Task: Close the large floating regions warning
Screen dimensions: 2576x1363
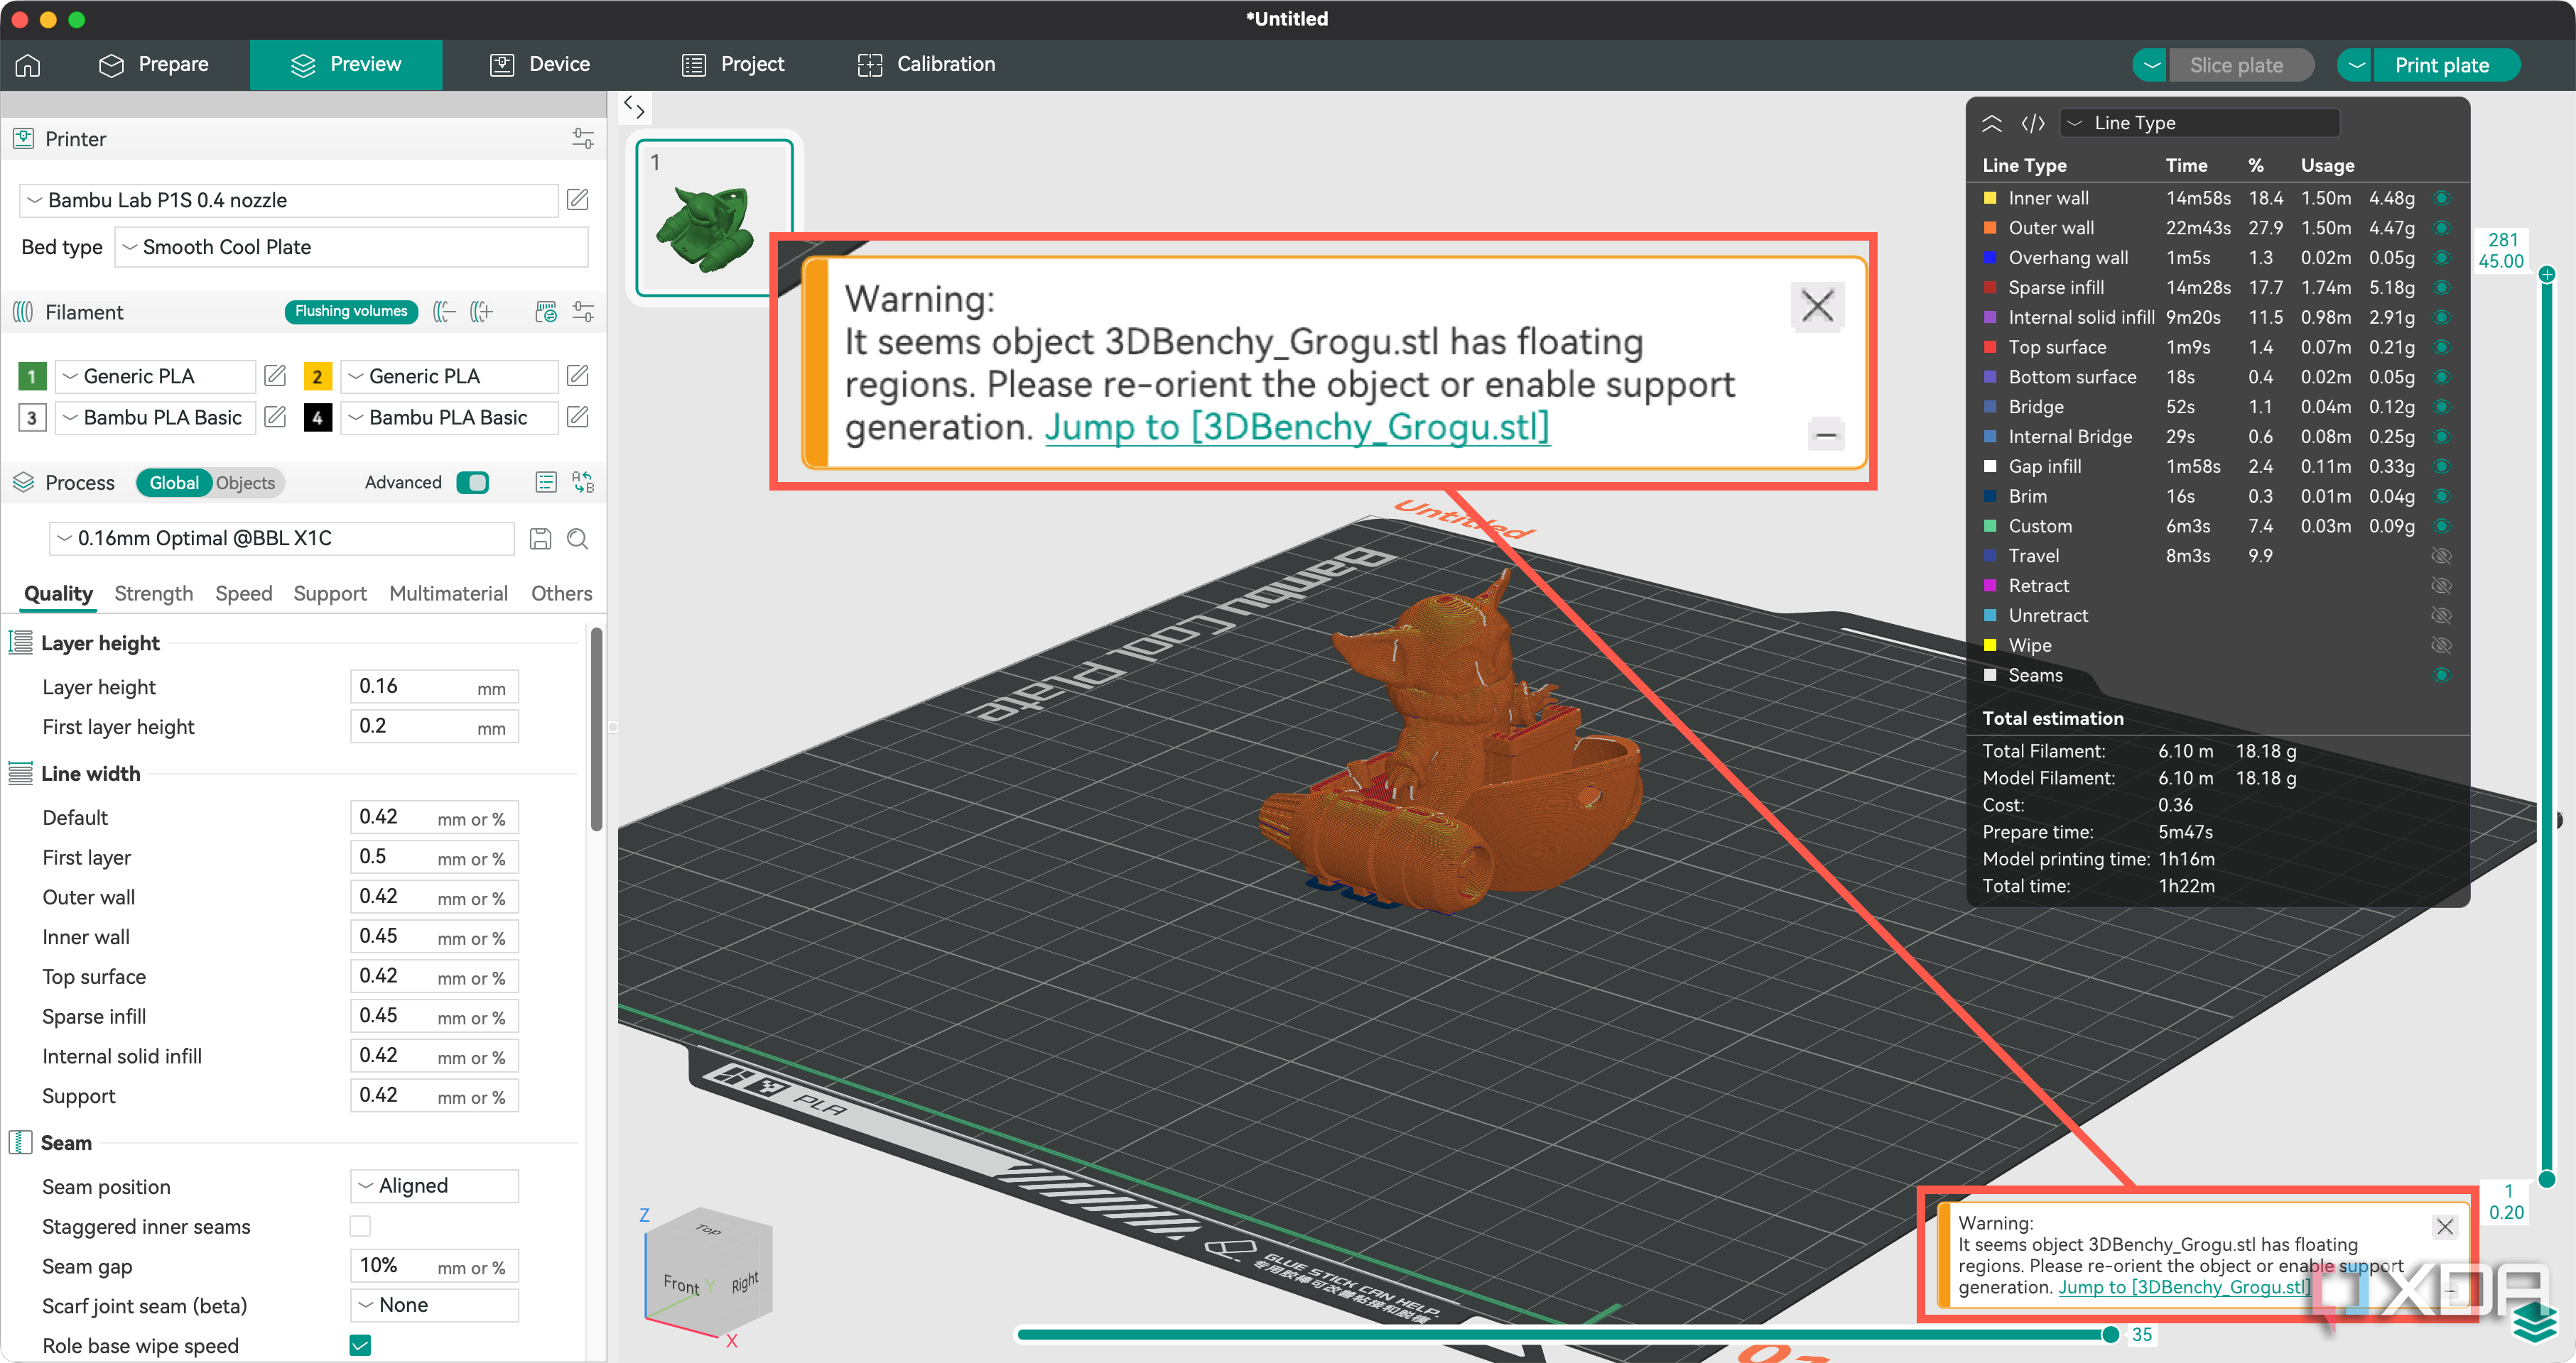Action: (x=1817, y=306)
